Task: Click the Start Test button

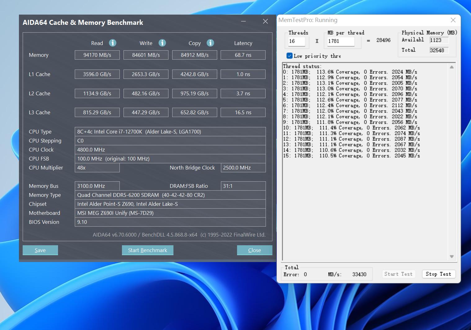Action: (x=398, y=274)
